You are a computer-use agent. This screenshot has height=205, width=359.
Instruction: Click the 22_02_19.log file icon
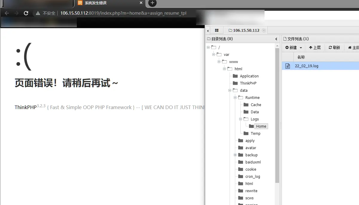288,66
